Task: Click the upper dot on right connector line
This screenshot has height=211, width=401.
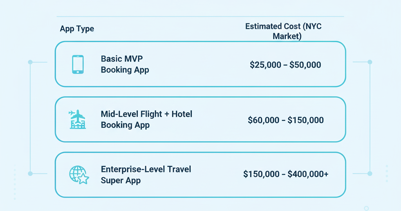Action: coord(370,62)
